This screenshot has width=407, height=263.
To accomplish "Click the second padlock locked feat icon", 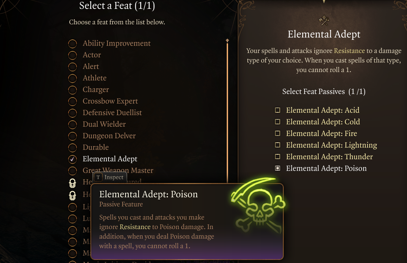I will click(x=72, y=195).
